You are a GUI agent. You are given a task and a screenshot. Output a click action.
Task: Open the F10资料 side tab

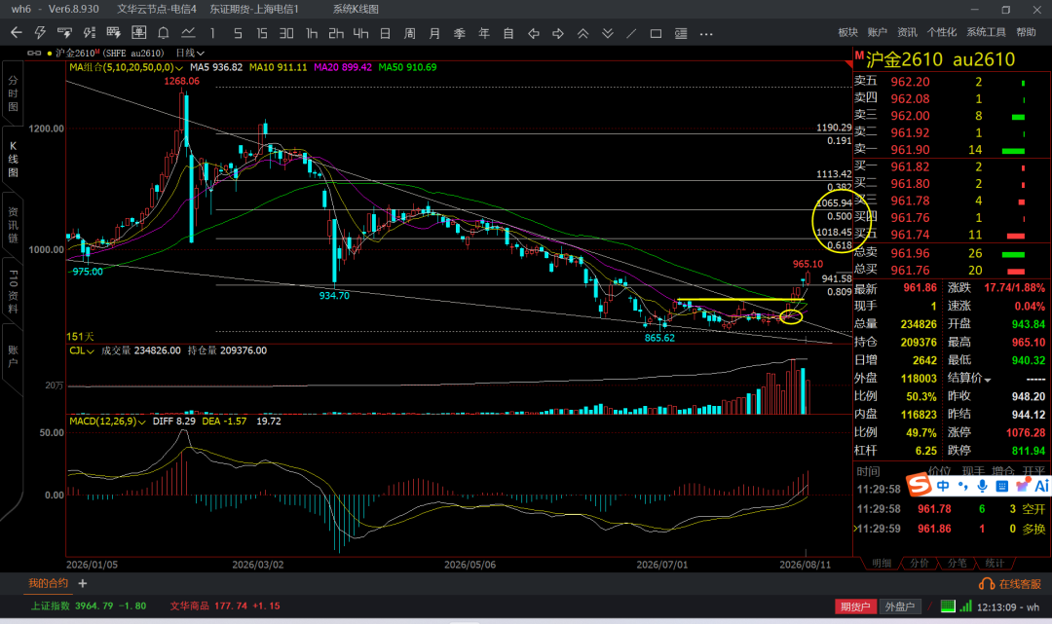[x=13, y=292]
